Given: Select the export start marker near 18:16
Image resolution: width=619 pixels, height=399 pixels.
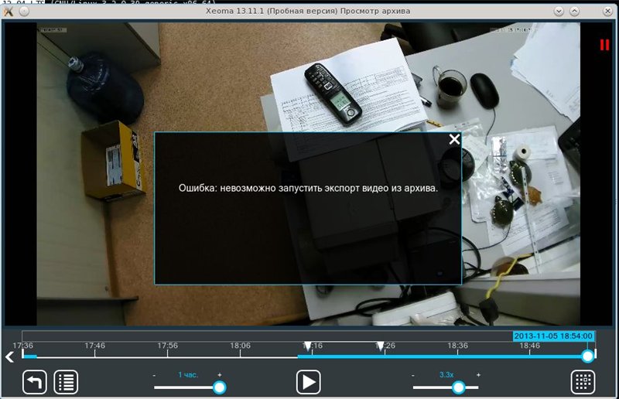Looking at the screenshot, I should tap(308, 346).
